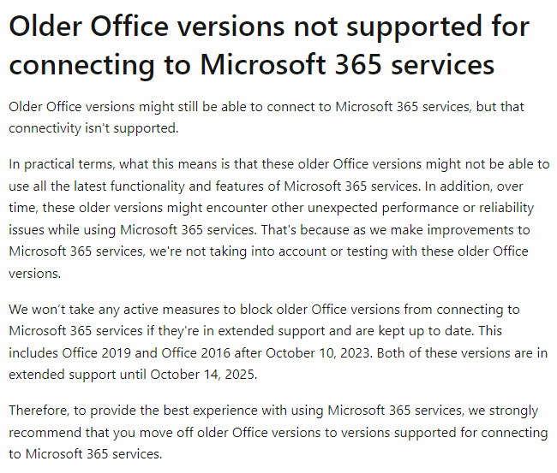Click the phrase 'we strongly' in the last paragraph
Screen dimensions: 557x473
click(503, 411)
